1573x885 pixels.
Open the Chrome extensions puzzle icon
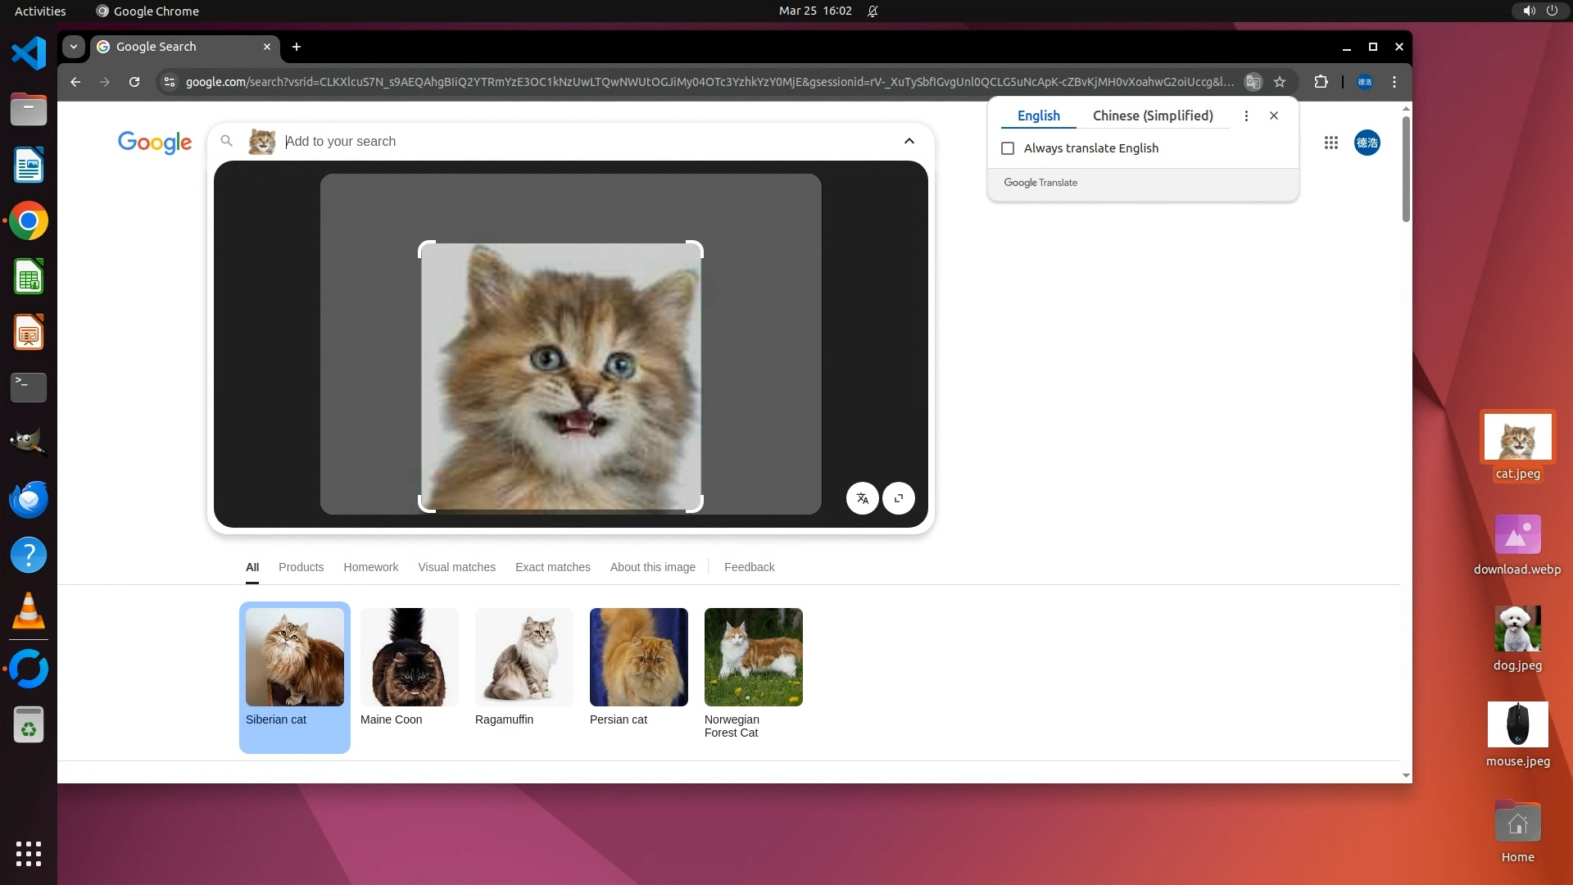pyautogui.click(x=1321, y=82)
